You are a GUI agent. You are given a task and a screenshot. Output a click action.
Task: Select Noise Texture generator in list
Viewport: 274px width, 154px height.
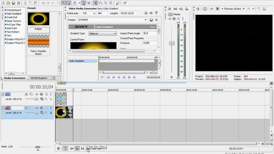click(13, 21)
